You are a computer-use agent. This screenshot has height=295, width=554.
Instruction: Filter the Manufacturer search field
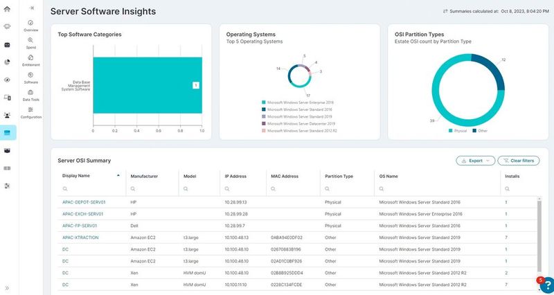[x=152, y=189]
